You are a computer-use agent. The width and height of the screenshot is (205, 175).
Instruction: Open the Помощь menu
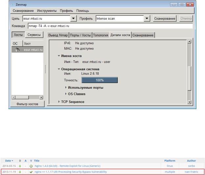click(x=83, y=11)
